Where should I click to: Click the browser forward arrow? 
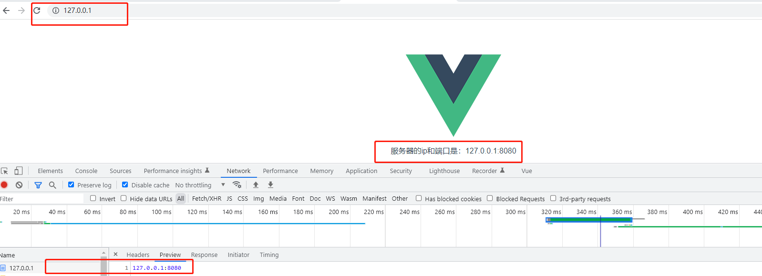click(x=21, y=10)
